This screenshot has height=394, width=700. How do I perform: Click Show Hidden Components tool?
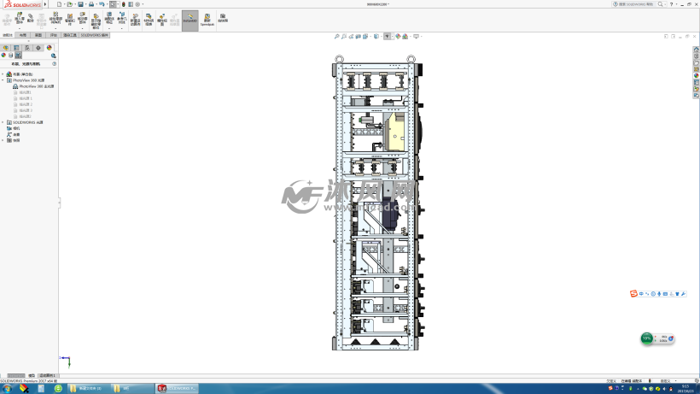click(96, 21)
